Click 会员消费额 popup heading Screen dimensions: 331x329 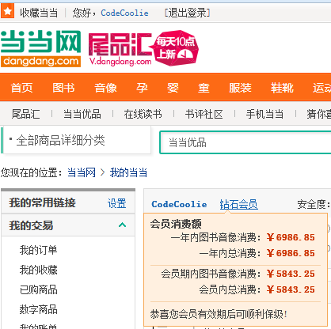(176, 224)
